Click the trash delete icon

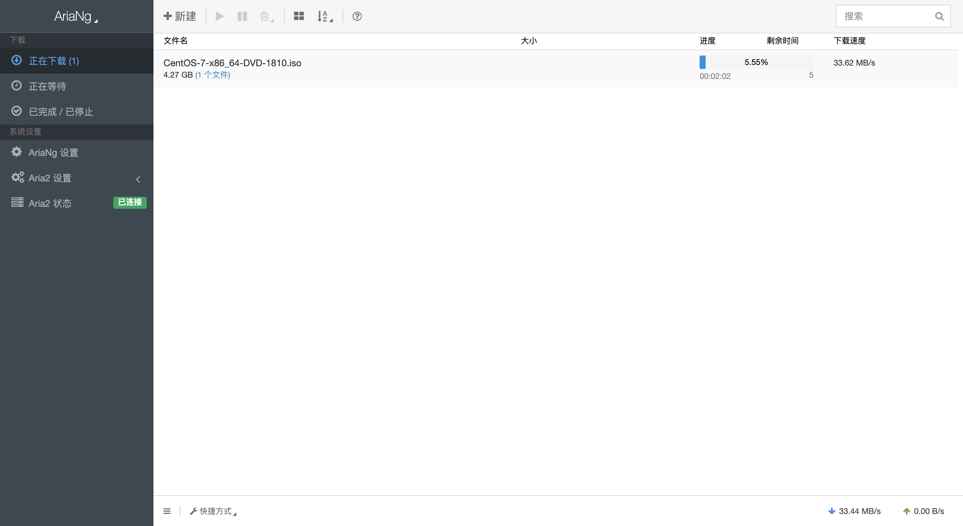click(x=265, y=16)
